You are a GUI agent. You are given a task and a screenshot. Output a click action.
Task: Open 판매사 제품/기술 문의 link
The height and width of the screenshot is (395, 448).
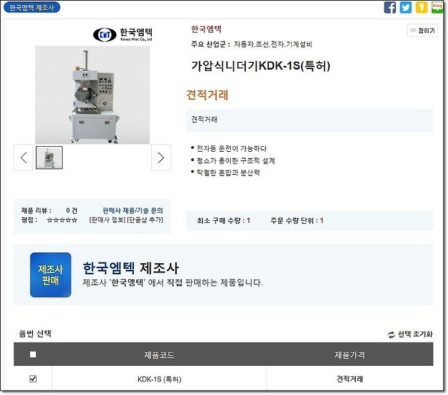(x=133, y=210)
